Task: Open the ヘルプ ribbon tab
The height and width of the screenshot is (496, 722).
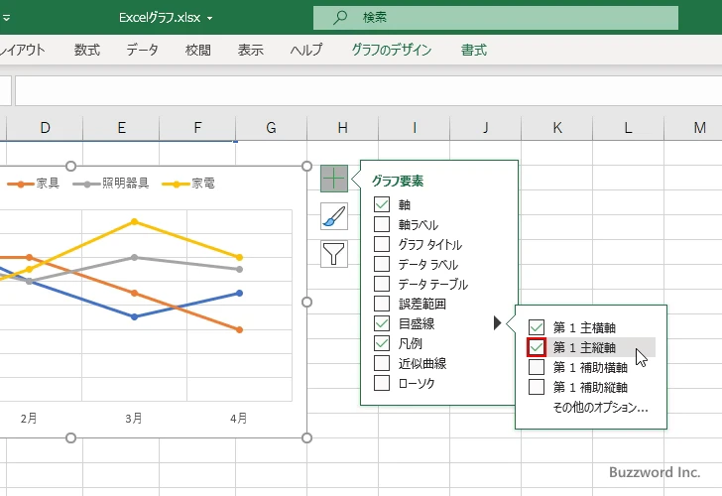Action: tap(306, 50)
